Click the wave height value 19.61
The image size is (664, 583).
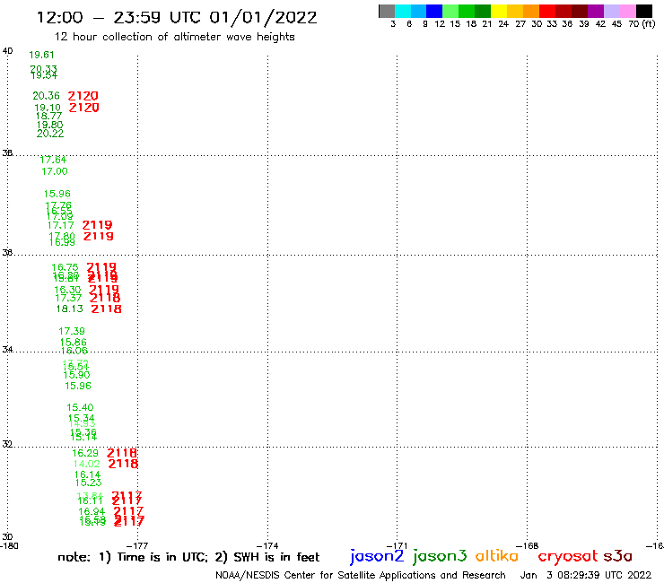coord(41,55)
